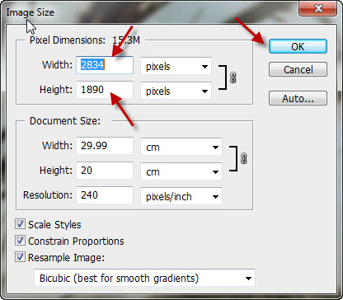
Task: Click the Resolution field showing 240
Action: pyautogui.click(x=105, y=195)
